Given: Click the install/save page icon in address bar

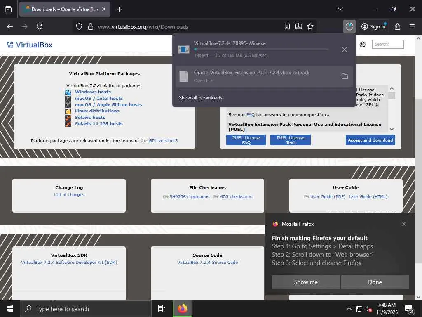Looking at the screenshot, I should point(299,26).
